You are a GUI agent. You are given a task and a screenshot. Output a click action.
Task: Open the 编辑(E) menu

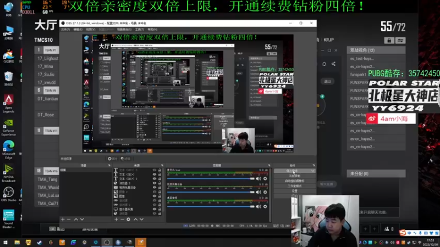(x=78, y=30)
